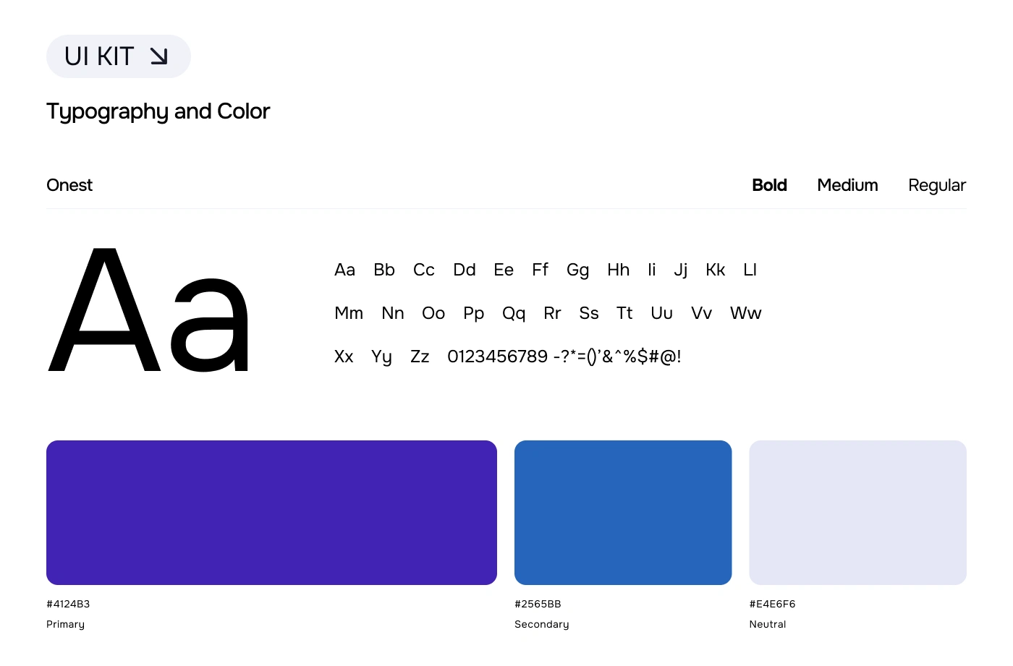Click the UI KIT pill button

[119, 56]
